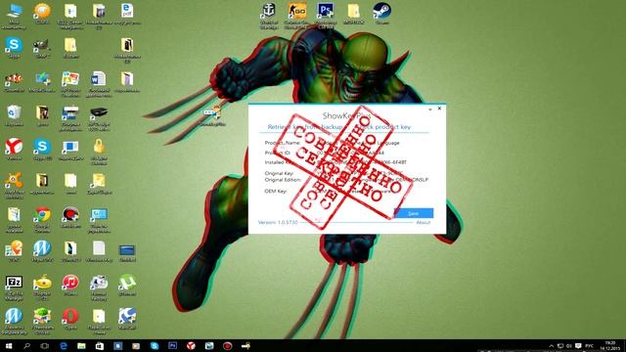Viewport: 626px width, 352px height.
Task: Open taskbar search magnifier
Action: coord(26,345)
